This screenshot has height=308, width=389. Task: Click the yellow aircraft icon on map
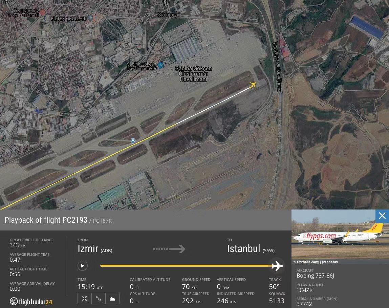253,85
